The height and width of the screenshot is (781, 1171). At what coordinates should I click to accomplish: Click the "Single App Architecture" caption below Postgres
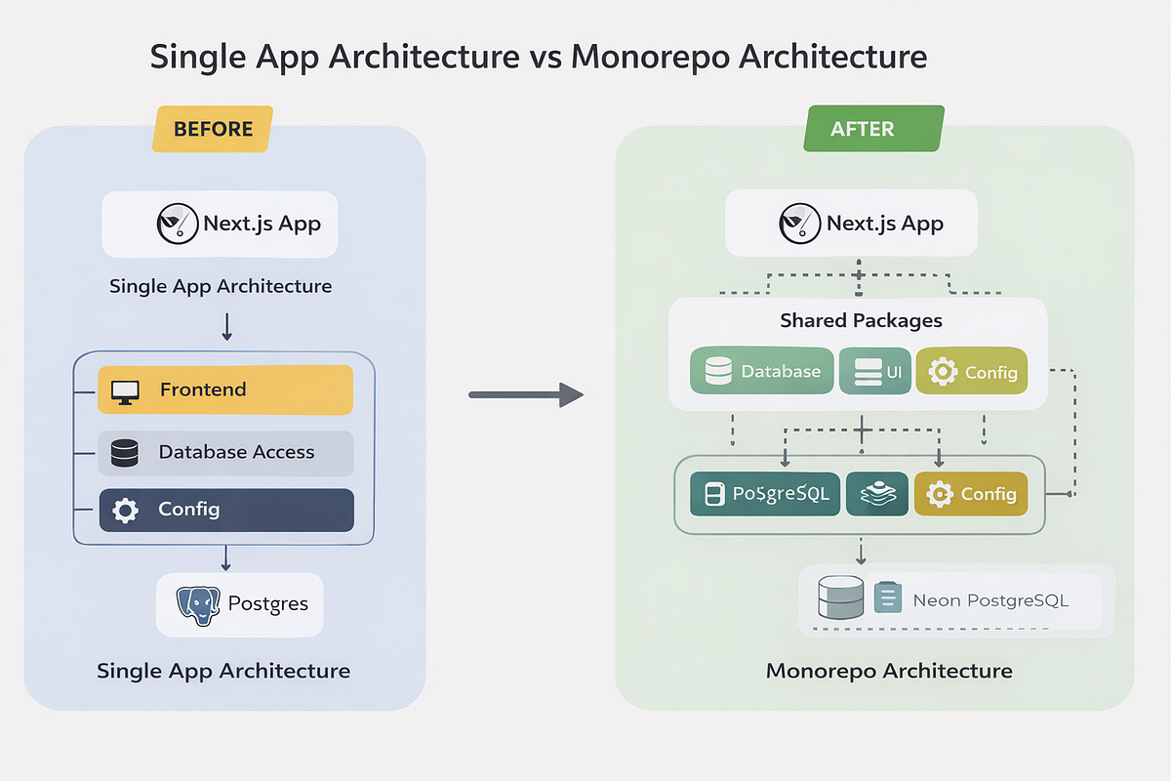point(223,671)
